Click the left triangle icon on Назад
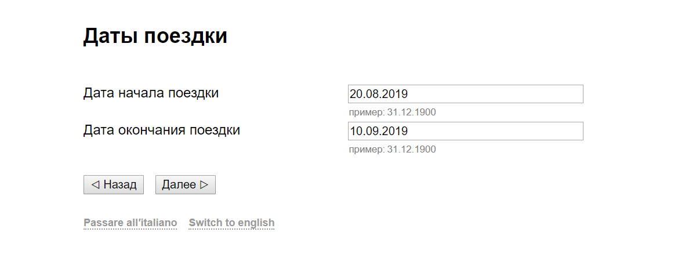The width and height of the screenshot is (678, 254). pyautogui.click(x=95, y=185)
